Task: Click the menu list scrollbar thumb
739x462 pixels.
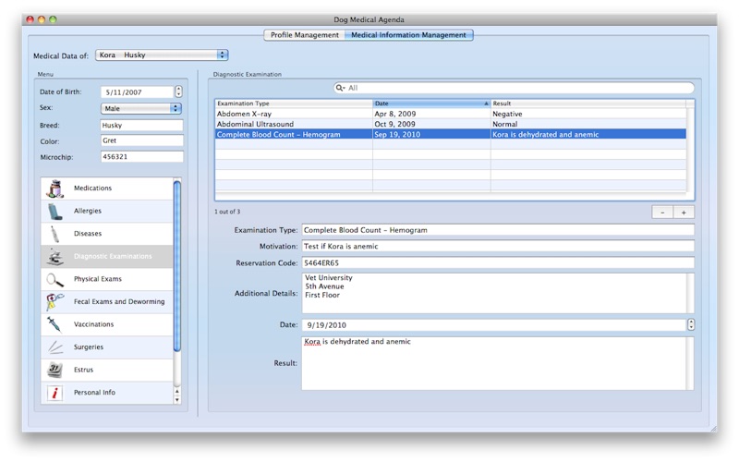Action: [177, 266]
